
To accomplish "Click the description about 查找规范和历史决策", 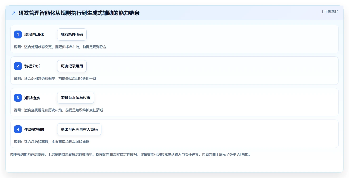I will click(58, 110).
